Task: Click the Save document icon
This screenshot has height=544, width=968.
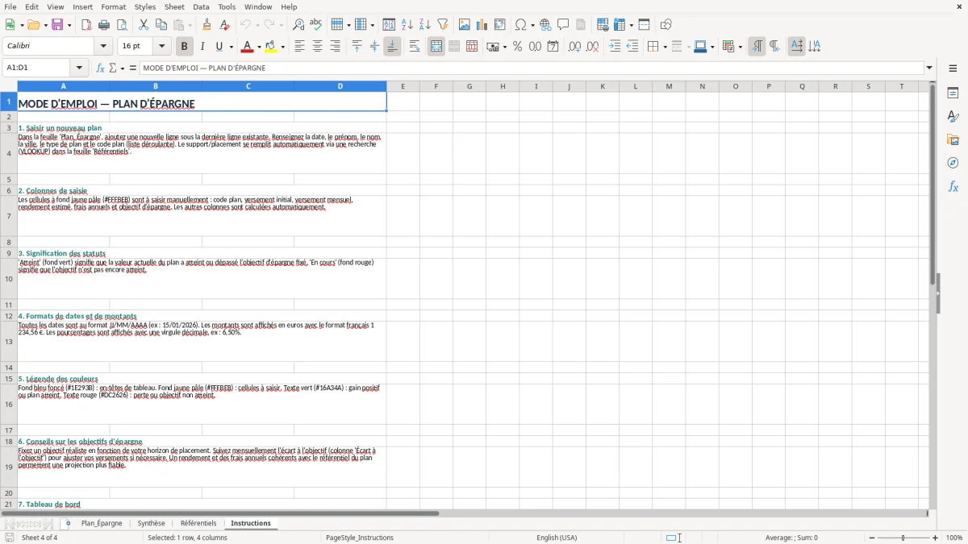Action: [x=57, y=25]
